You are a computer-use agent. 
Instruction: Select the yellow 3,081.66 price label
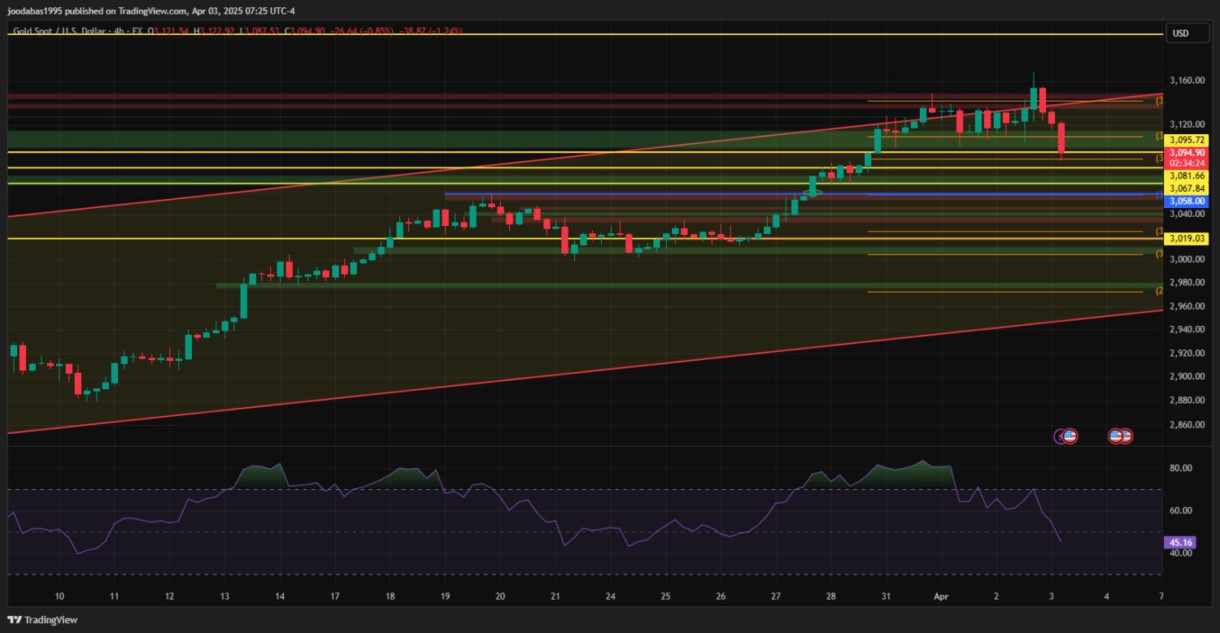pos(1187,176)
